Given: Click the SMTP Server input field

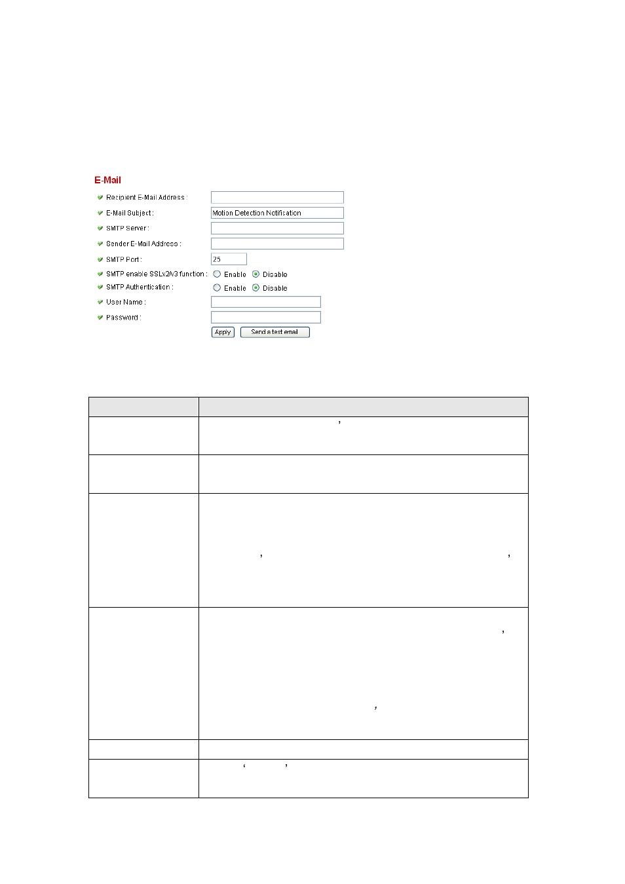Looking at the screenshot, I should pyautogui.click(x=277, y=228).
